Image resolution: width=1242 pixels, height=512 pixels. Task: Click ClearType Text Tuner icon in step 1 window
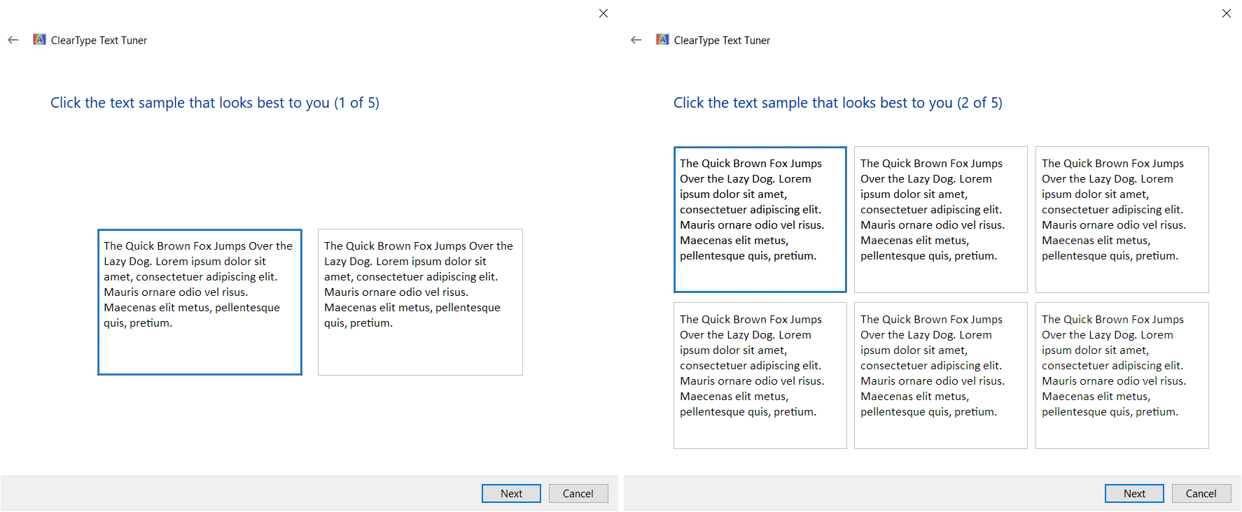(39, 40)
